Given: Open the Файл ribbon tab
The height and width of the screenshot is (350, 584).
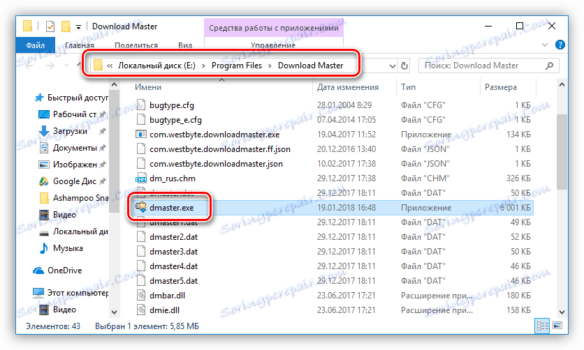Looking at the screenshot, I should pyautogui.click(x=36, y=45).
